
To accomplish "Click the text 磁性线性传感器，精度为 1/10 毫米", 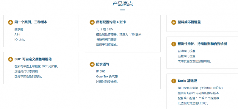I will (x=119, y=35).
